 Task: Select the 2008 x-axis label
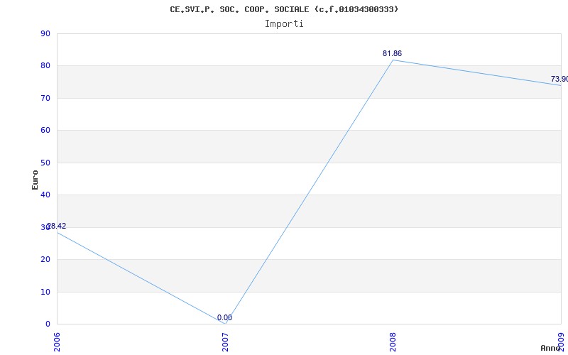click(x=393, y=342)
